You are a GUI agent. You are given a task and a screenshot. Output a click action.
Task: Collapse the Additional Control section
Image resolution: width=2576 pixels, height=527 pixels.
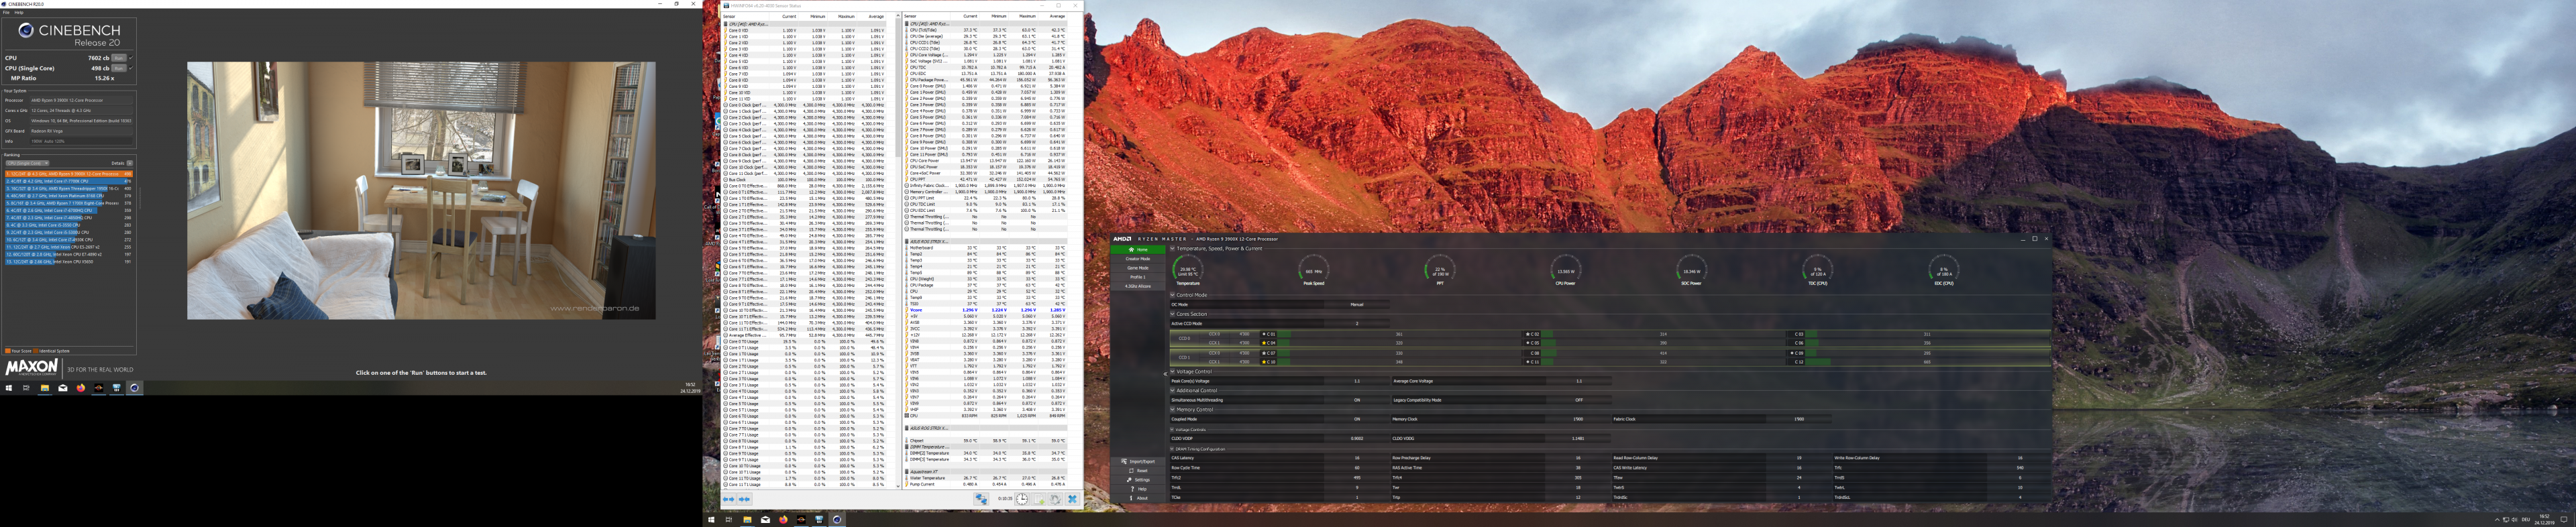pyautogui.click(x=1173, y=391)
